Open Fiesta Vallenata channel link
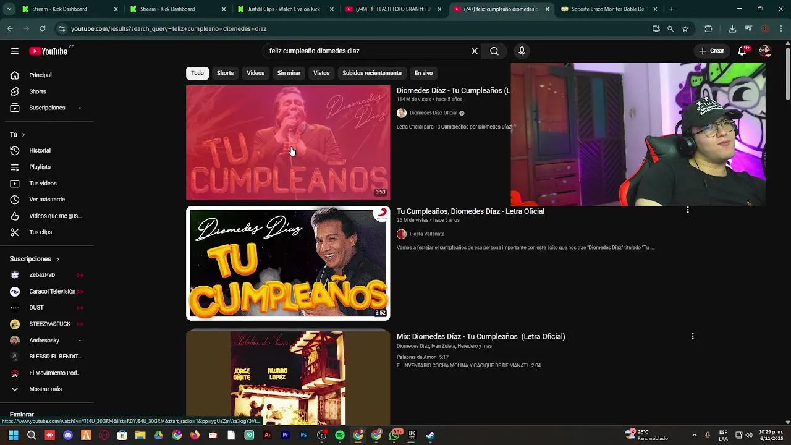The image size is (791, 445). (x=426, y=234)
